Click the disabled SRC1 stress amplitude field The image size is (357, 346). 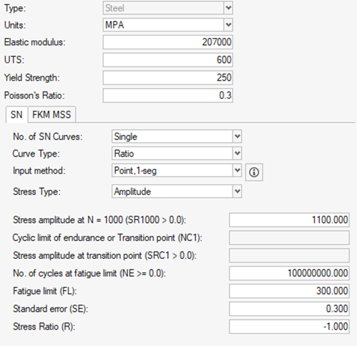(289, 255)
